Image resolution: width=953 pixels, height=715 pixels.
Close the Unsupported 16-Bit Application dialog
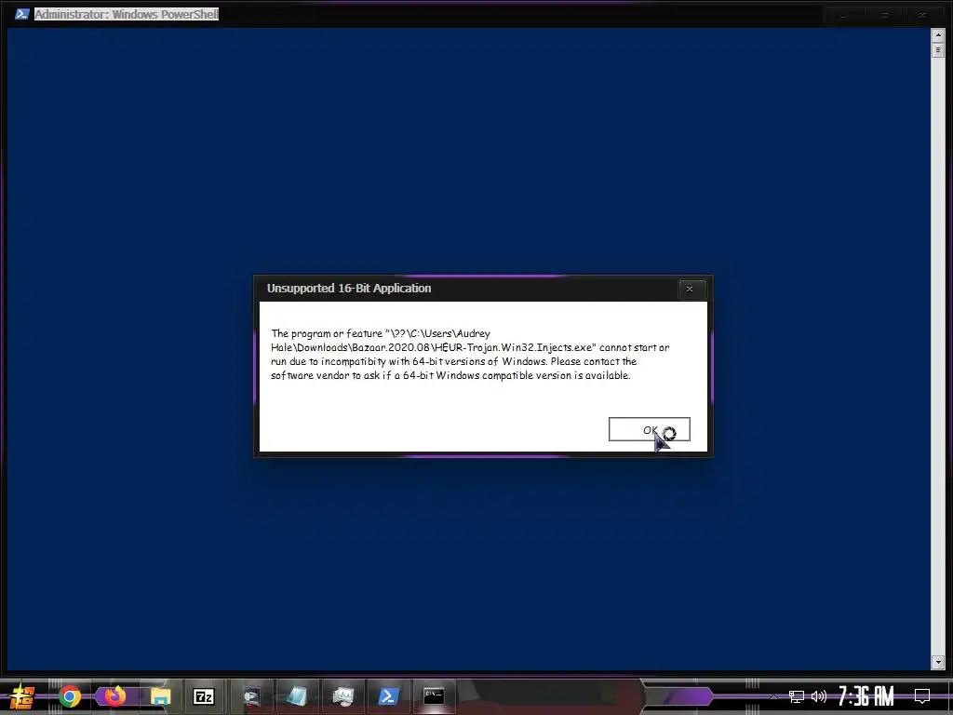(x=690, y=289)
